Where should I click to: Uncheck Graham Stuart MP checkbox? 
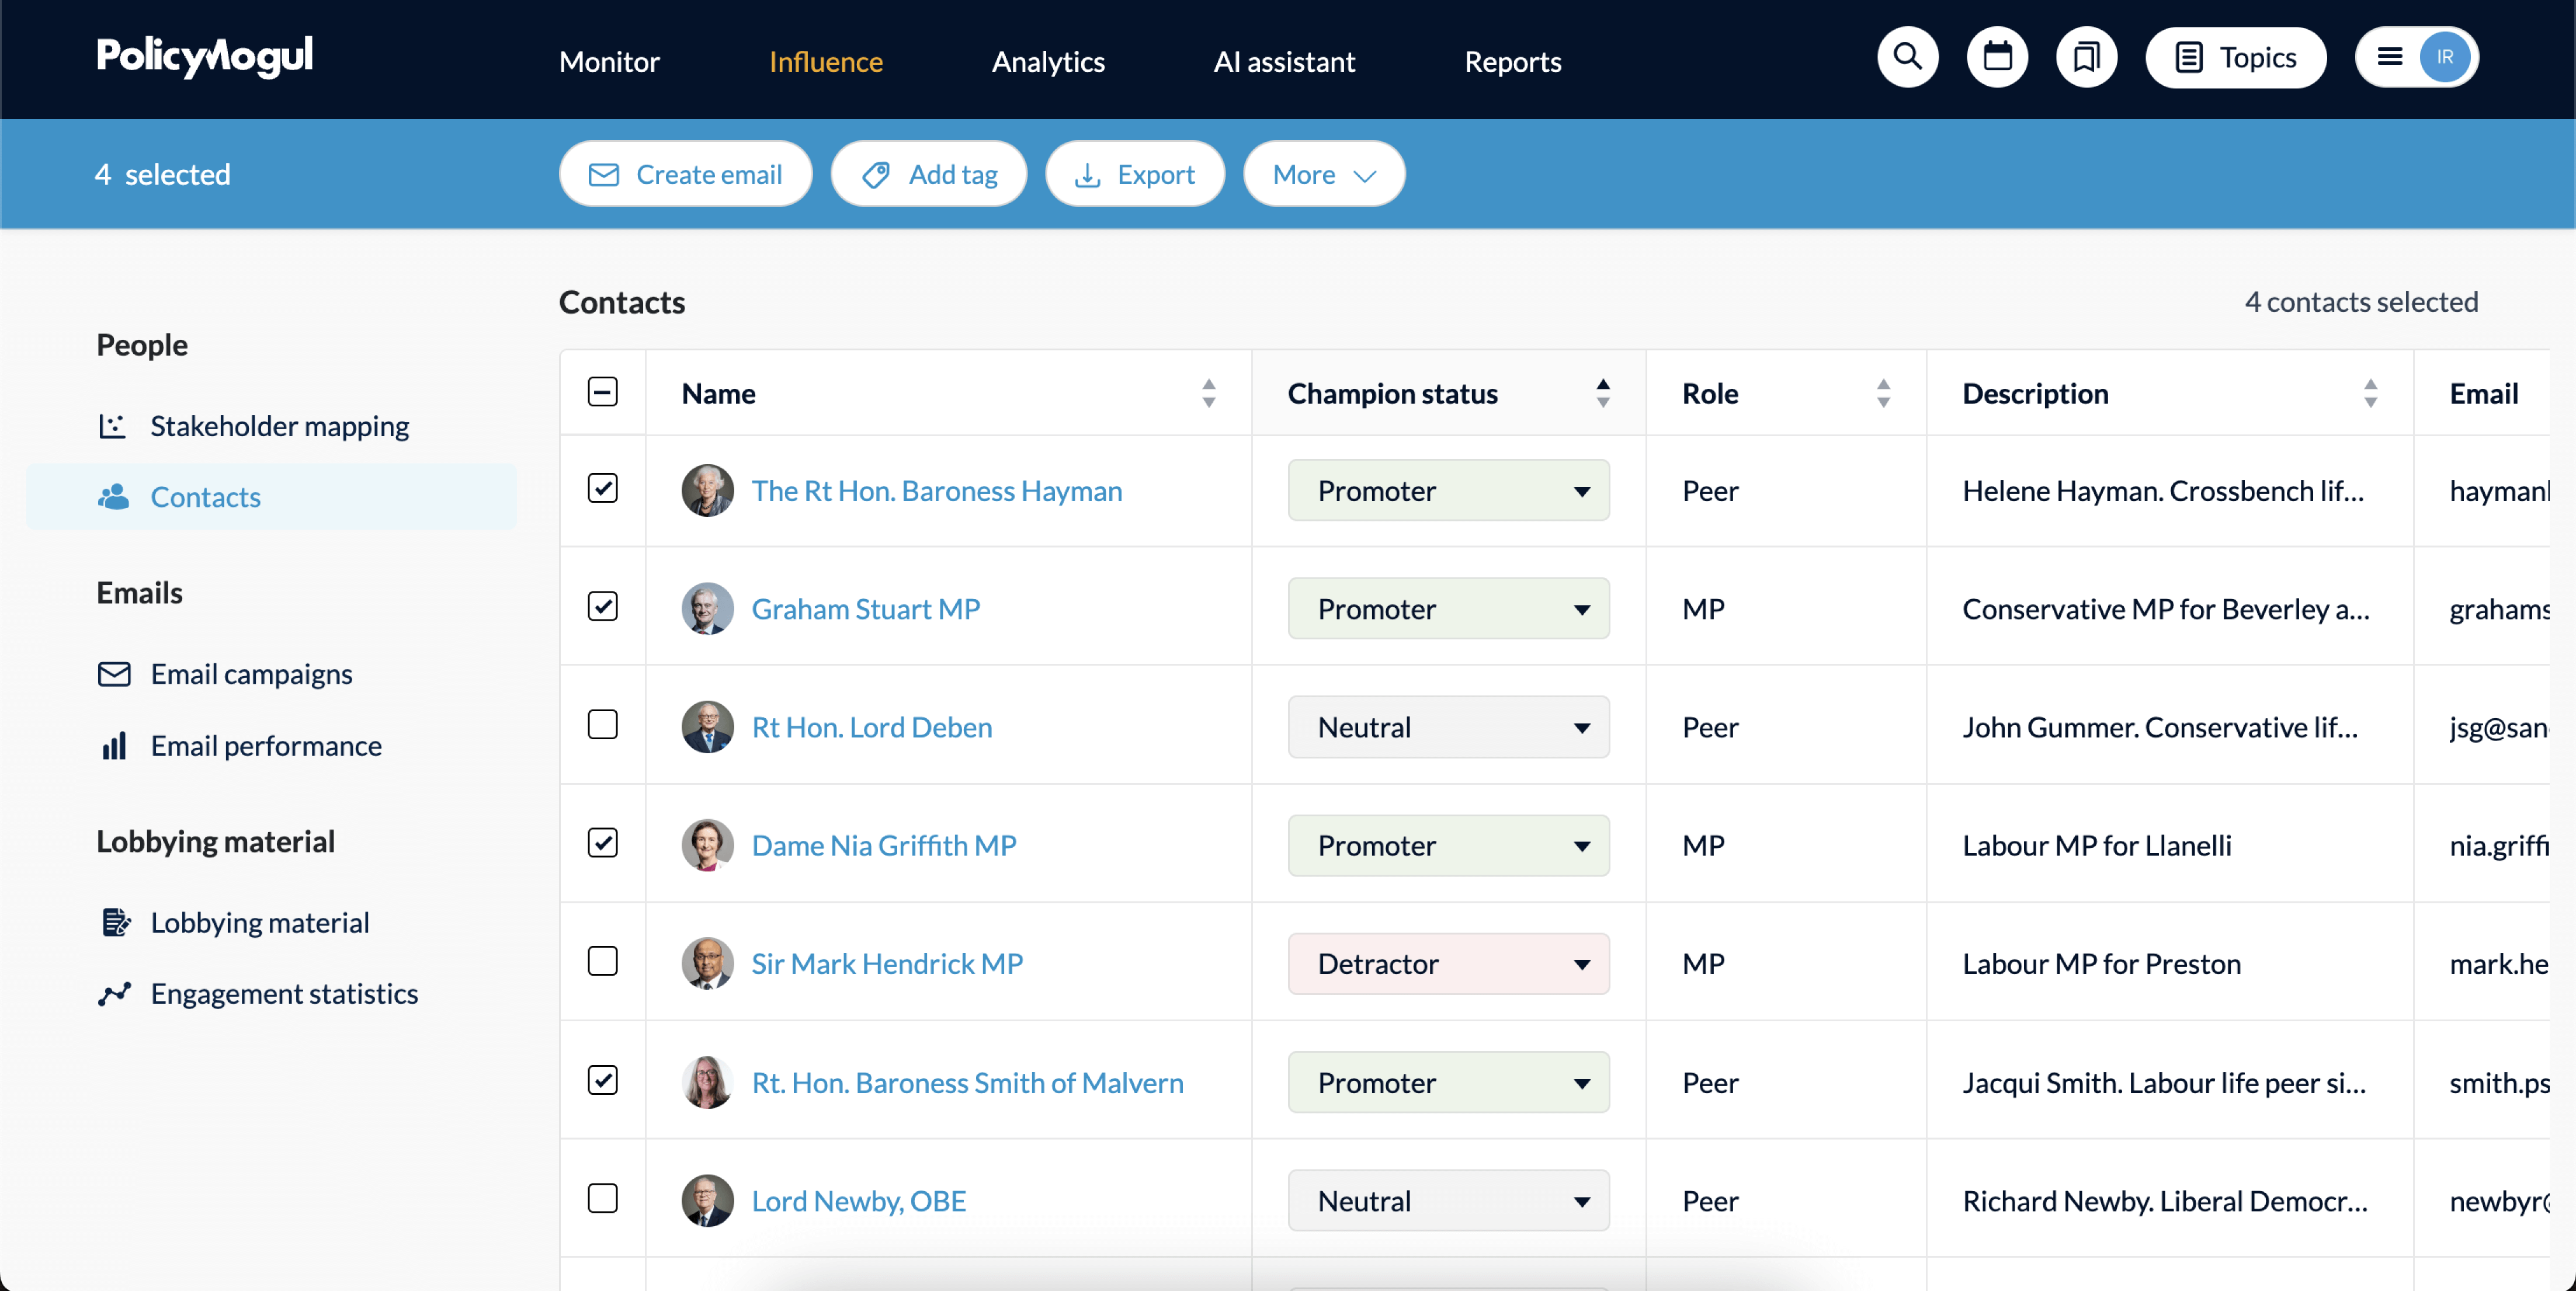tap(602, 607)
